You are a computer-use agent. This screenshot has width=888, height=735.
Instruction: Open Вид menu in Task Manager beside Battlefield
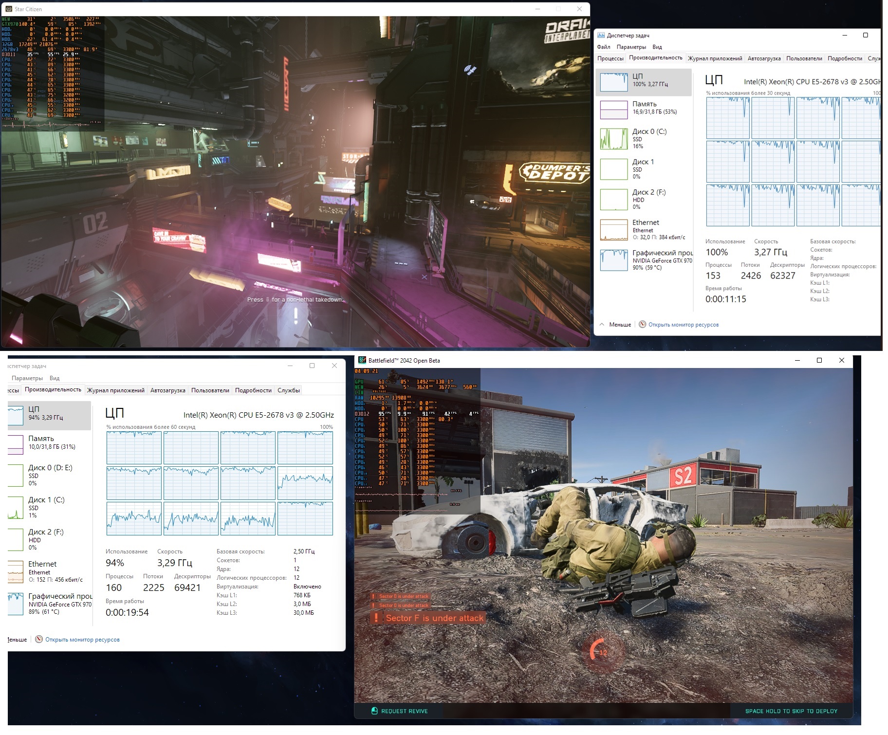coord(55,378)
